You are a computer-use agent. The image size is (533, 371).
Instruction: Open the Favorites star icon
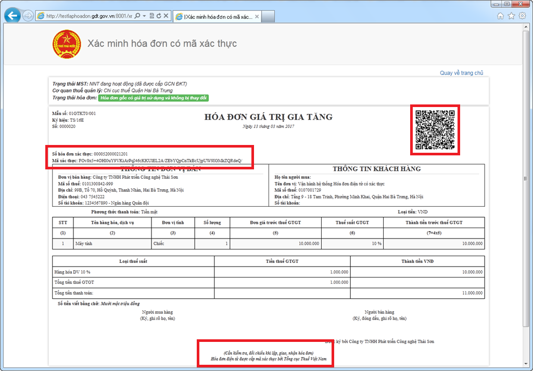click(511, 16)
